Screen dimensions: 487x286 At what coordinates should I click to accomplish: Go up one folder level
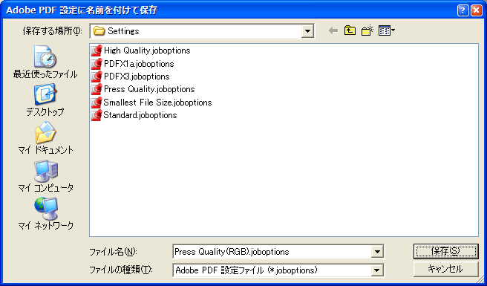(350, 30)
